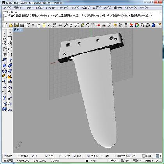Image resolution: width=164 pixels, height=164 pixels.
Task: Select the Box solid tool in sidebar
Action: click(4, 65)
